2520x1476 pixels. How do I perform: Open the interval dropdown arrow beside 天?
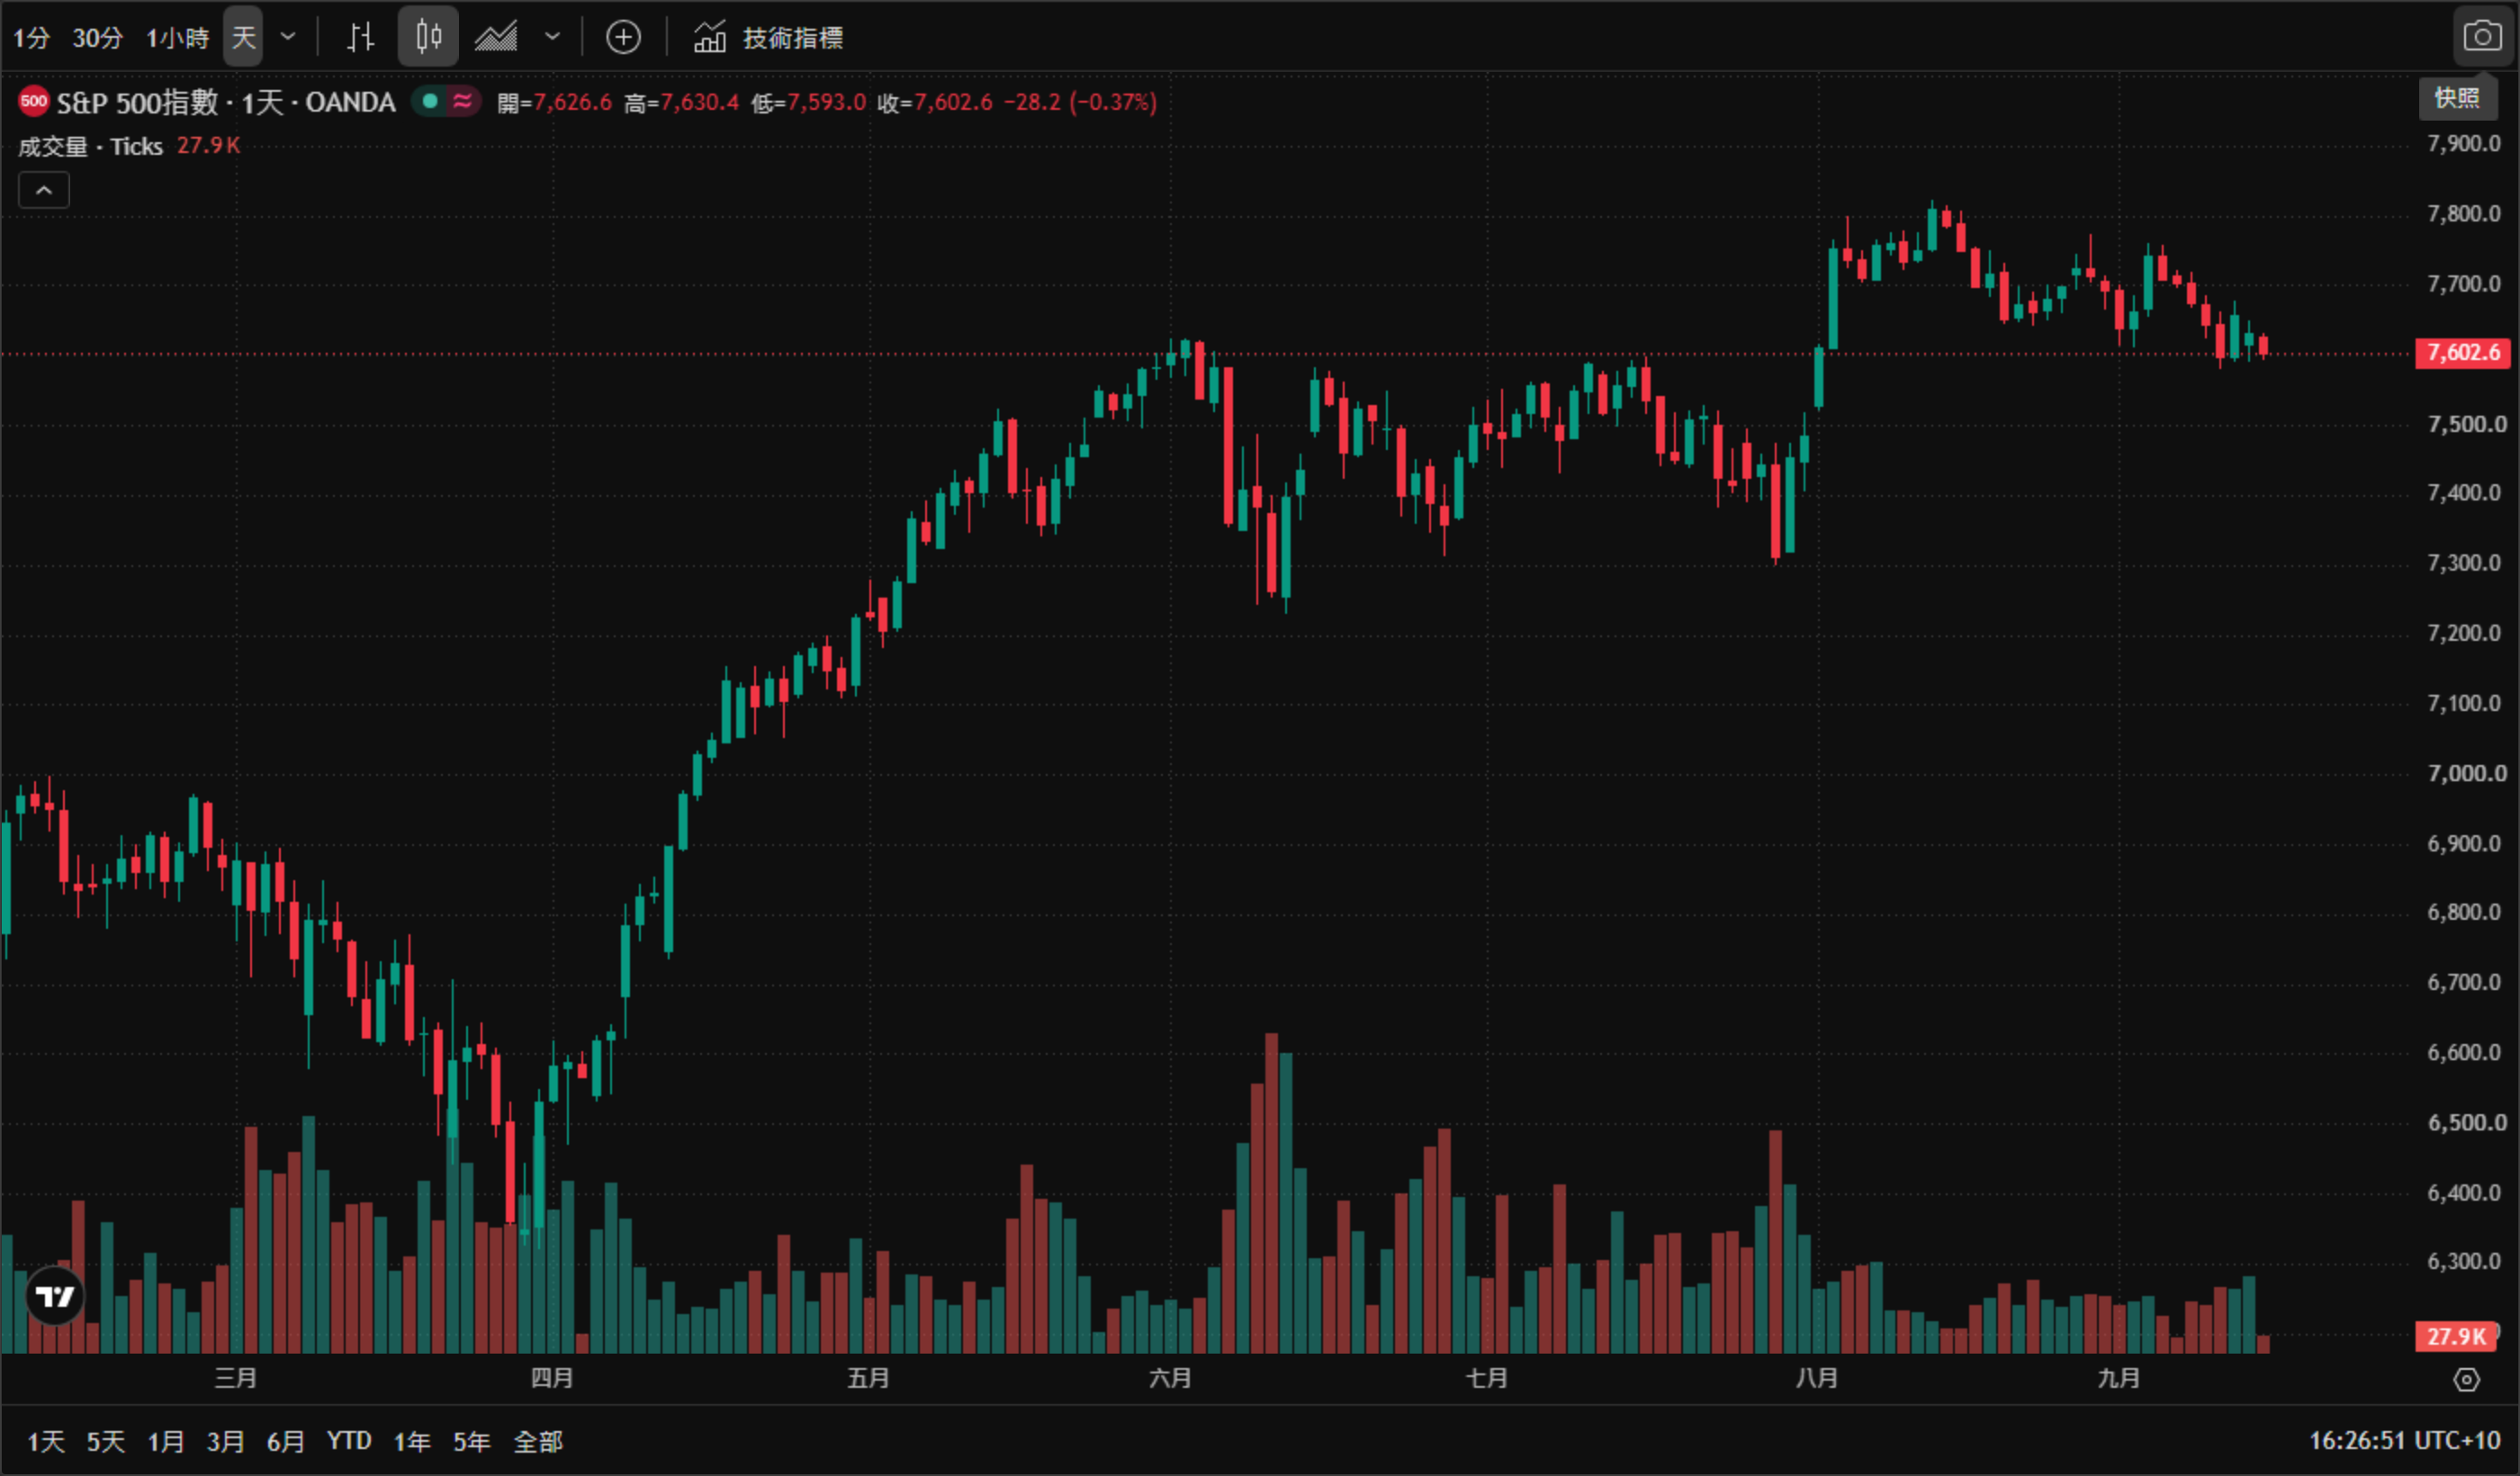[x=288, y=38]
